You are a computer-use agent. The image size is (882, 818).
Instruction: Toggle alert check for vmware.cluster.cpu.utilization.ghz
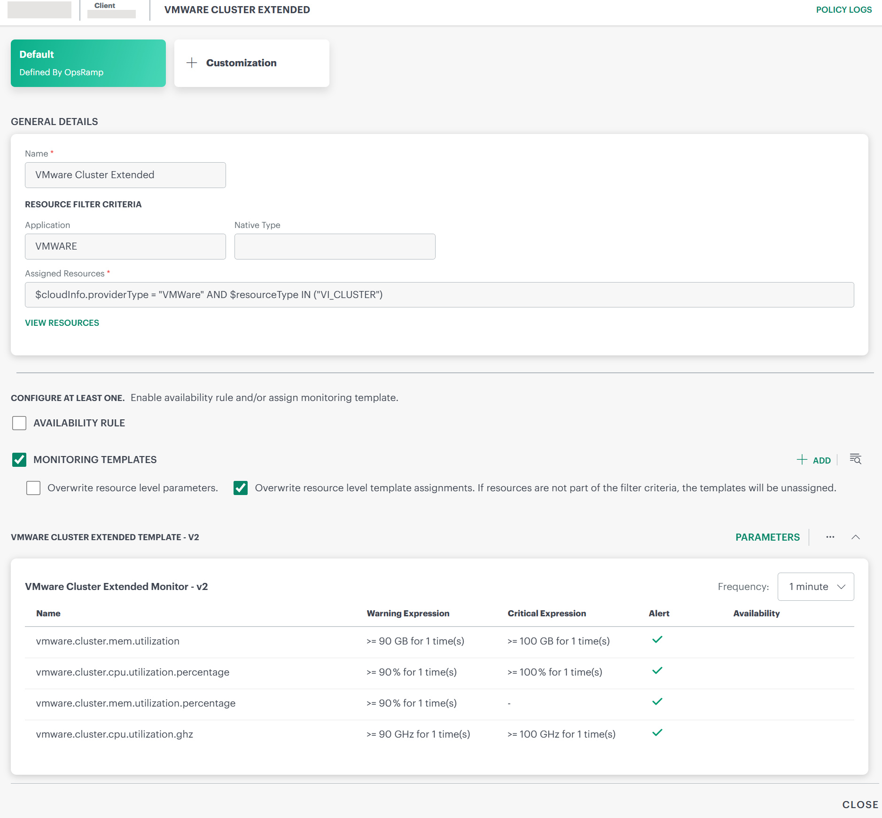657,732
